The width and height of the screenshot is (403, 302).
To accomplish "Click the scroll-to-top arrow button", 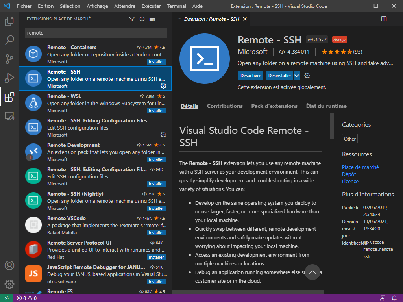I will click(312, 272).
